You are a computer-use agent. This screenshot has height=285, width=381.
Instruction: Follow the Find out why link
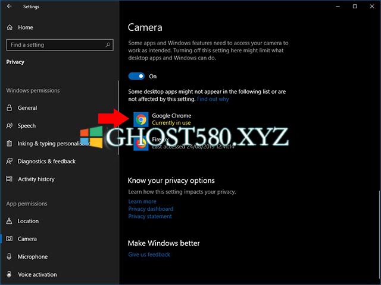pos(213,99)
